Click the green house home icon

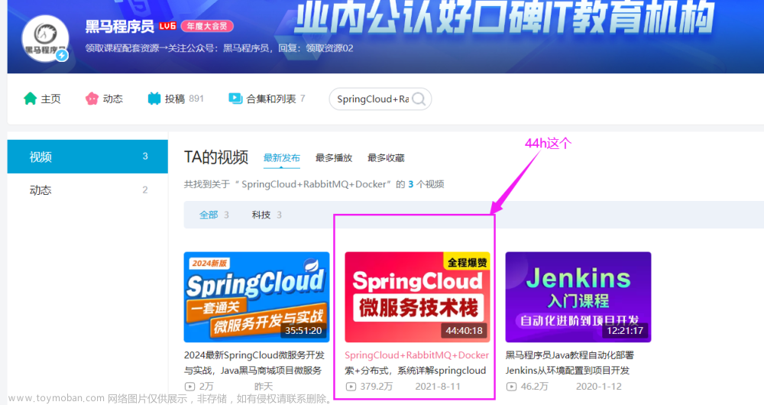[31, 99]
